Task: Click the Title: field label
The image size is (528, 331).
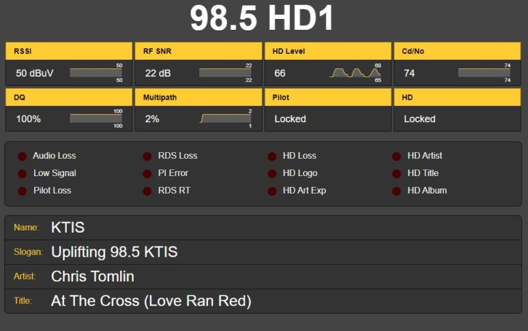Action: [23, 301]
